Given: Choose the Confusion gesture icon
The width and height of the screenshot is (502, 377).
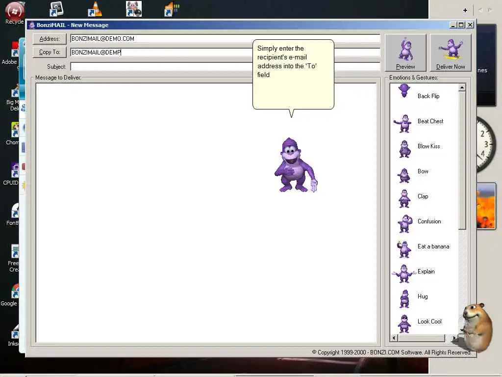Looking at the screenshot, I should click(404, 223).
